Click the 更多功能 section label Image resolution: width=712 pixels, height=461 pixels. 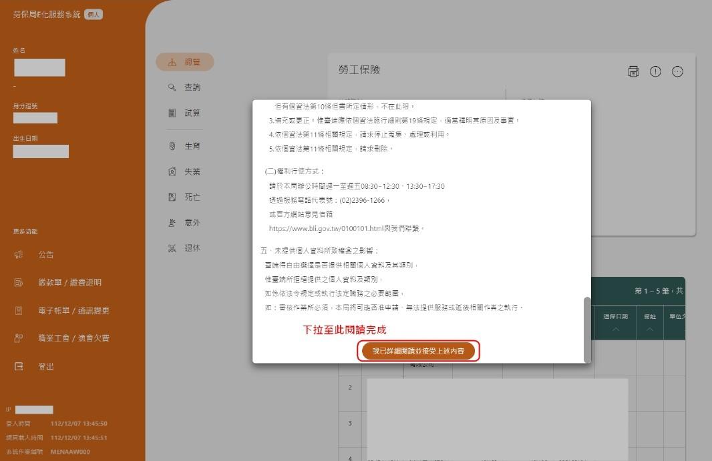point(25,232)
